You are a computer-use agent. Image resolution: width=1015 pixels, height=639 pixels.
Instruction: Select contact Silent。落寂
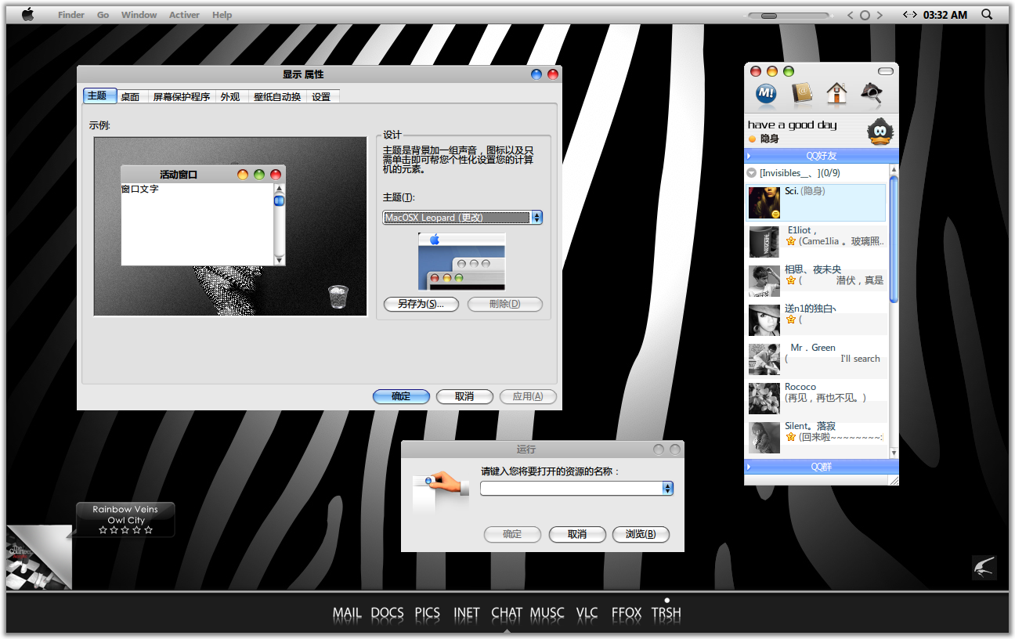[x=816, y=436]
